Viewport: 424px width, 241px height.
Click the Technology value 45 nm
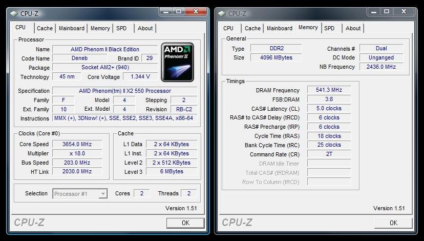tap(67, 76)
